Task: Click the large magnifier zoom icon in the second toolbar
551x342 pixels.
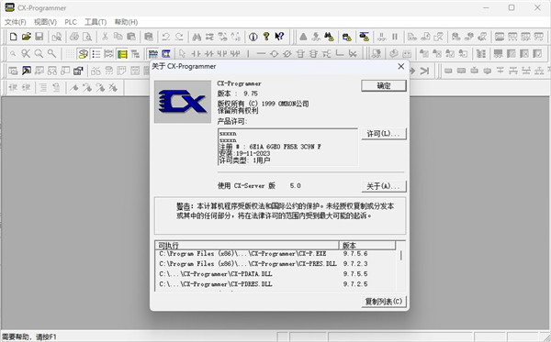Action: click(39, 54)
